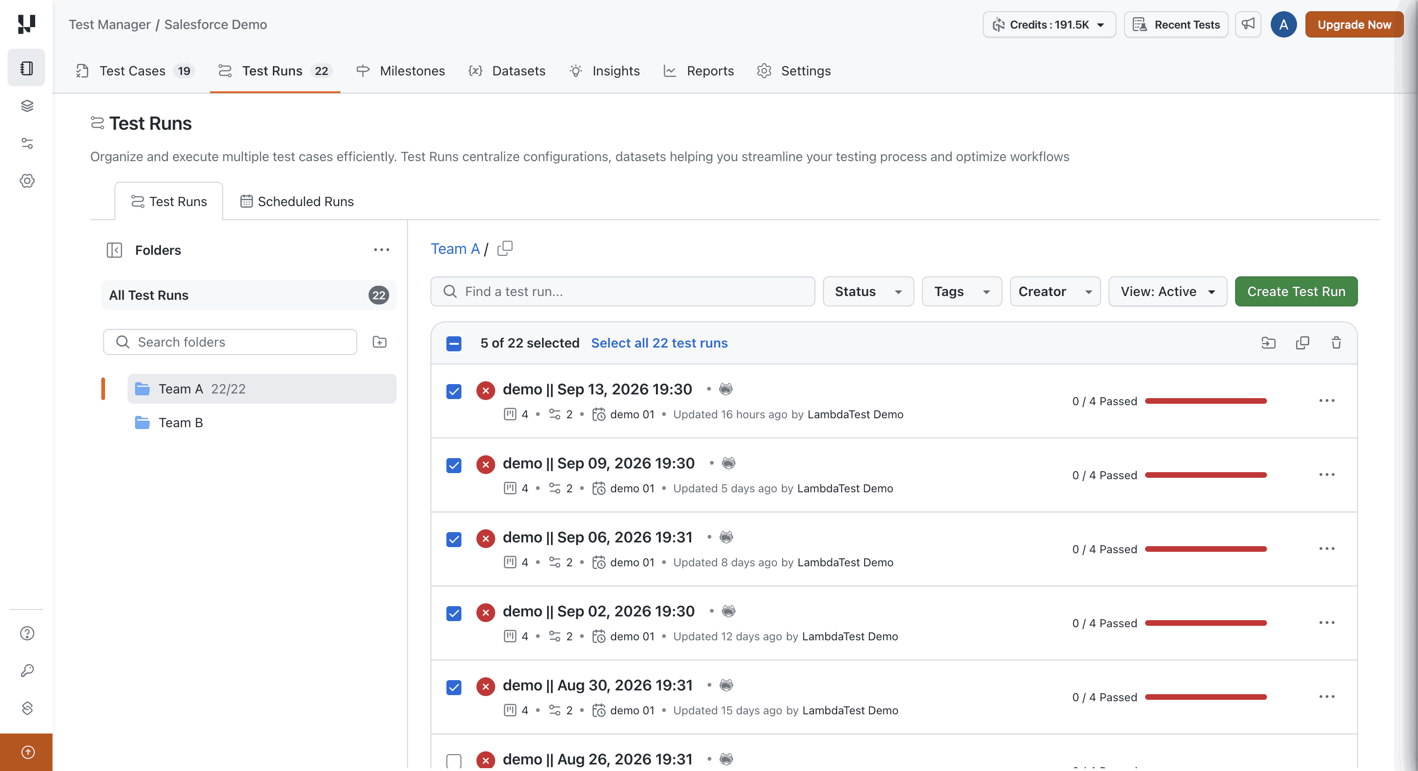Open the Datasets tab
Screen dimensions: 1418x771
(506, 71)
